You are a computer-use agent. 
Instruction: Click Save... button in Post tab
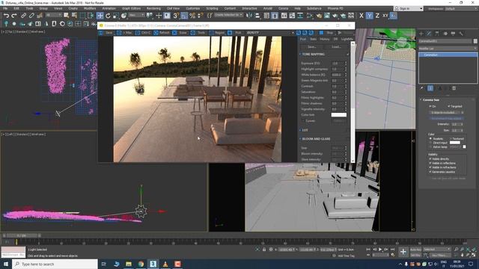311,47
